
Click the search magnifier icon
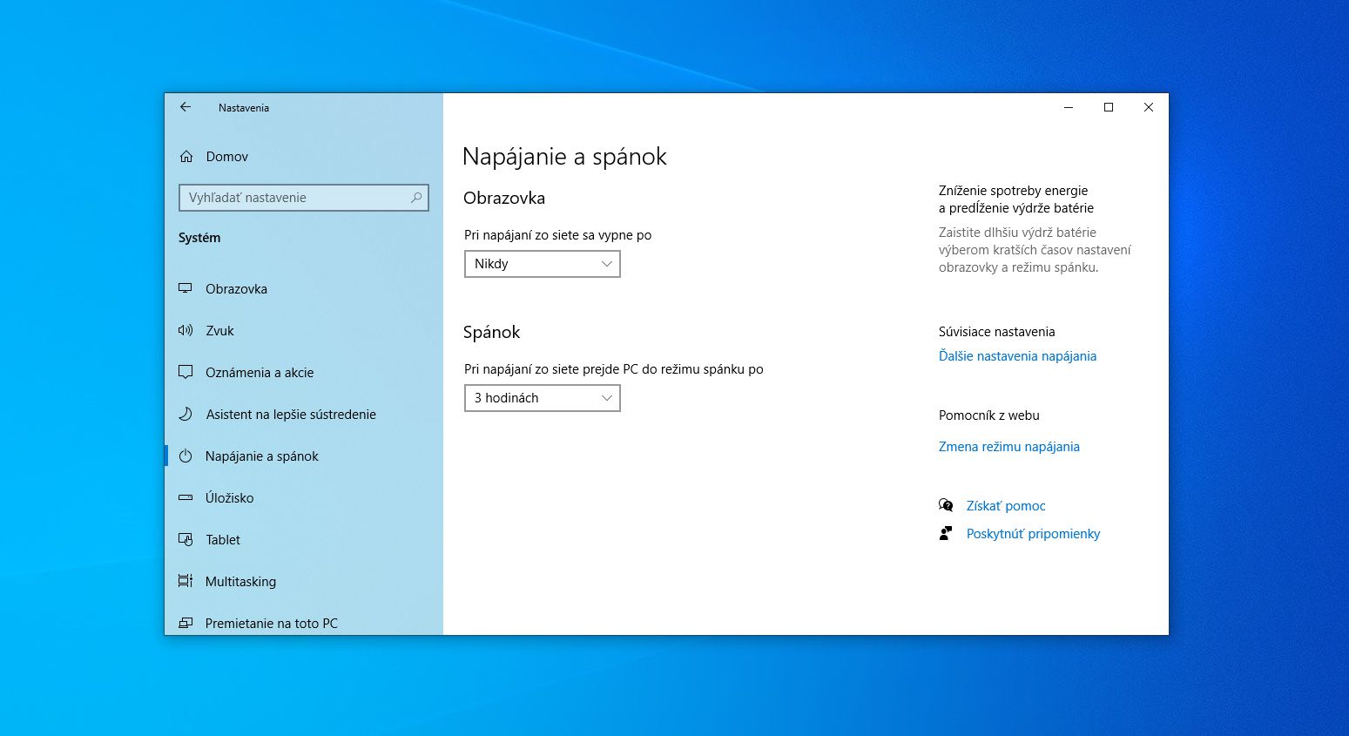pos(416,198)
